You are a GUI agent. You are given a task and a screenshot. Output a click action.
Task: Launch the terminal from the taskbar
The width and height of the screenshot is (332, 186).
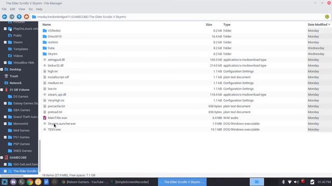coord(21,182)
